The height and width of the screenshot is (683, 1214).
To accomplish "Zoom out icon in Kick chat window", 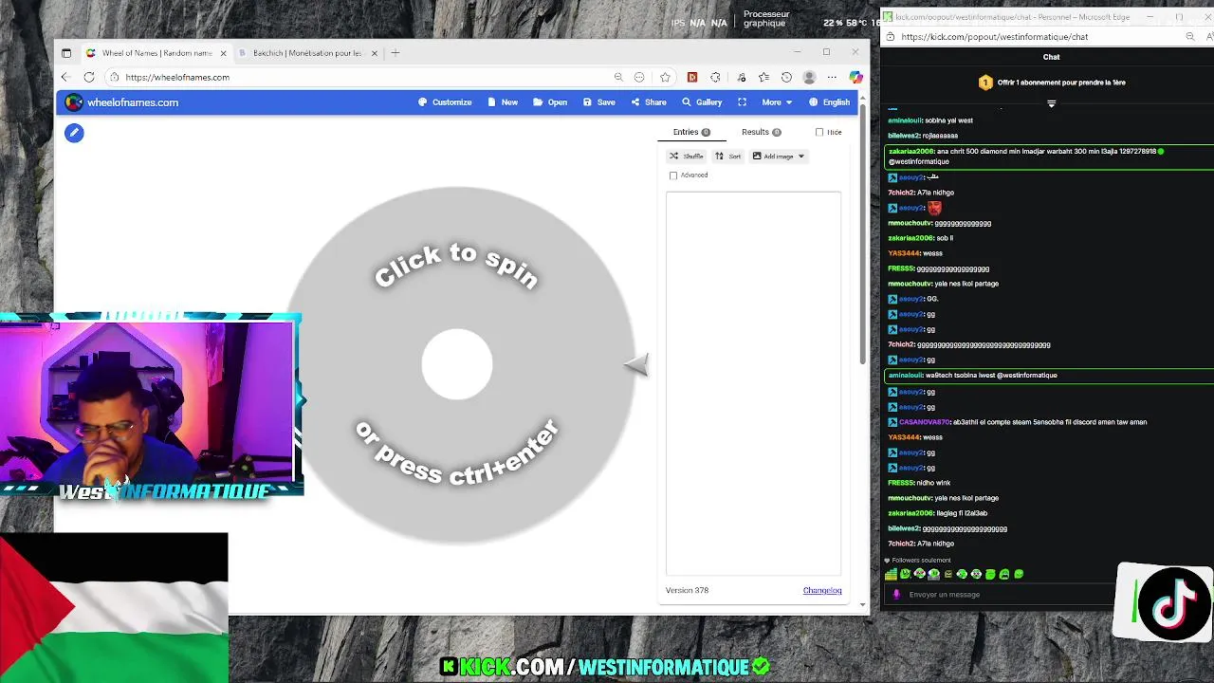I will pos(1190,37).
